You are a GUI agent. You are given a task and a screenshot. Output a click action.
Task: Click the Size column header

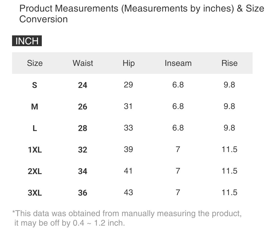pyautogui.click(x=35, y=63)
